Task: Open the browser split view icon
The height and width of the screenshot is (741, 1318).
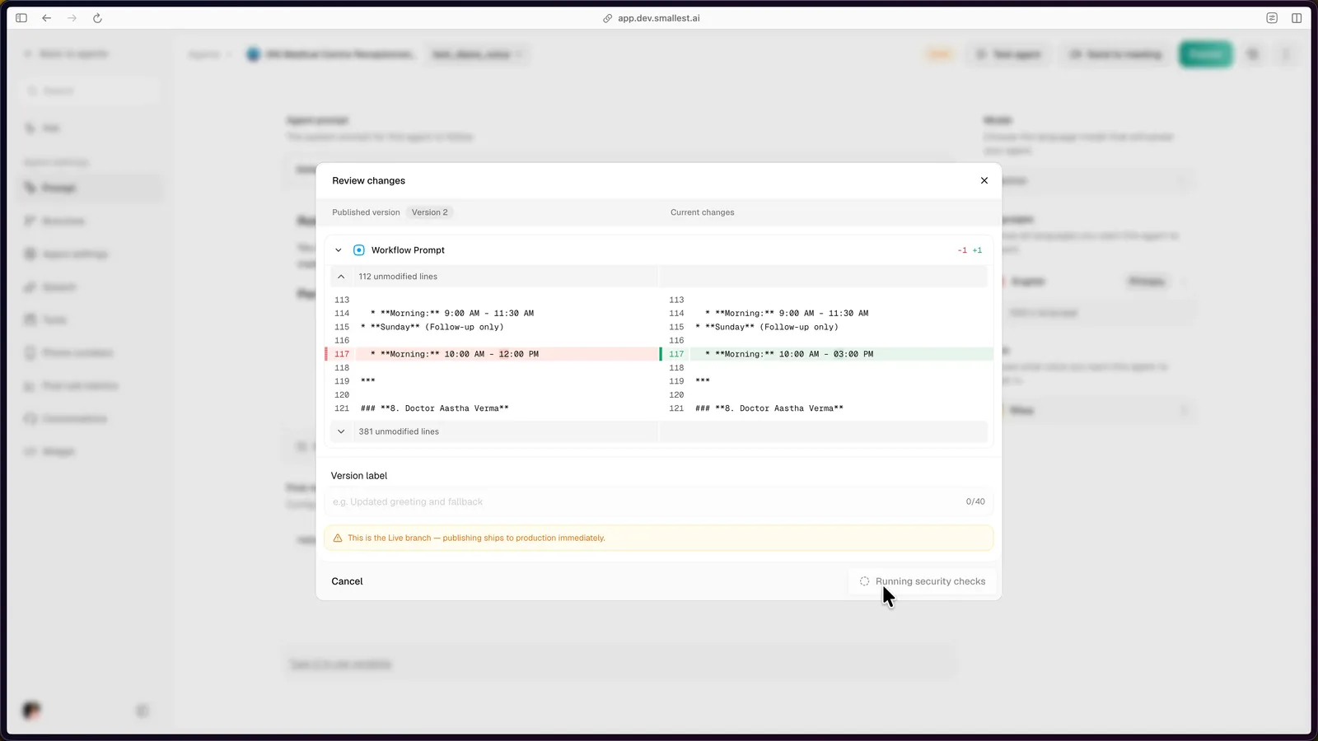Action: pyautogui.click(x=1297, y=18)
